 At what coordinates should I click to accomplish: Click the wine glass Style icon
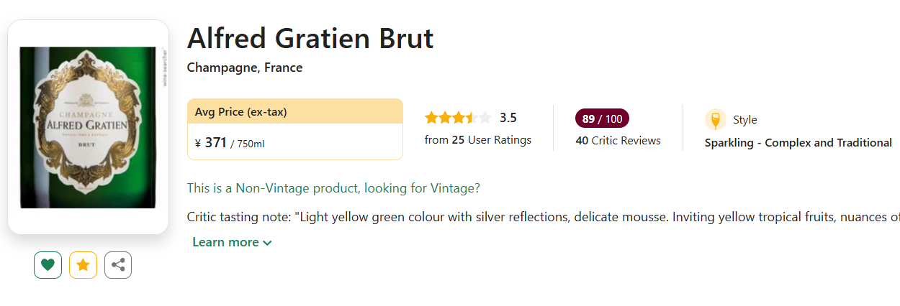(715, 119)
